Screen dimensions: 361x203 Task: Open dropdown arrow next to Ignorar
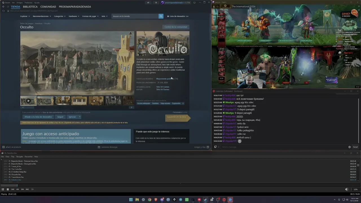(80, 117)
